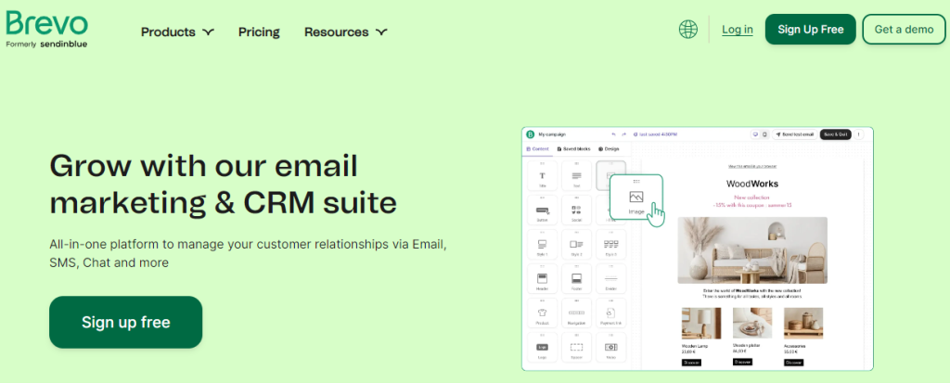
Task: Select the Logo content block
Action: pos(542,349)
